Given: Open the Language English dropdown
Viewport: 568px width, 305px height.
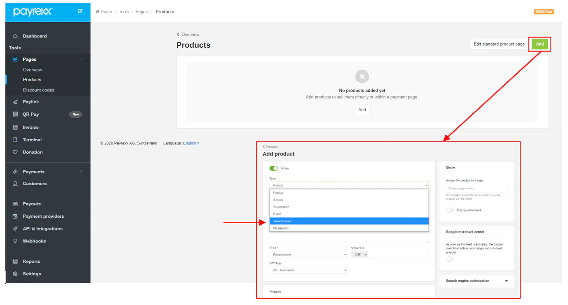Looking at the screenshot, I should 191,143.
